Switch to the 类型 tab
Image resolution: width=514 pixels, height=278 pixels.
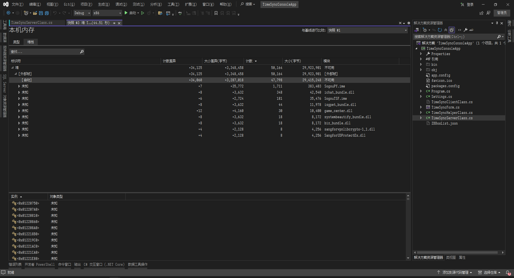click(x=16, y=42)
